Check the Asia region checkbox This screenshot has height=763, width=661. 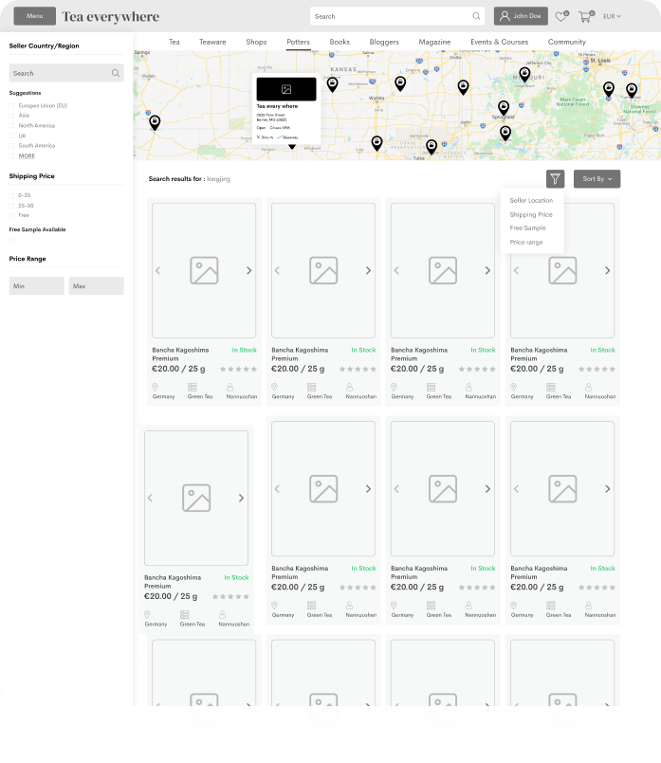(x=11, y=116)
